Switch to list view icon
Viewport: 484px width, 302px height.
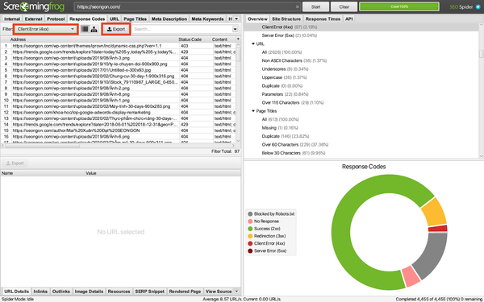point(85,29)
